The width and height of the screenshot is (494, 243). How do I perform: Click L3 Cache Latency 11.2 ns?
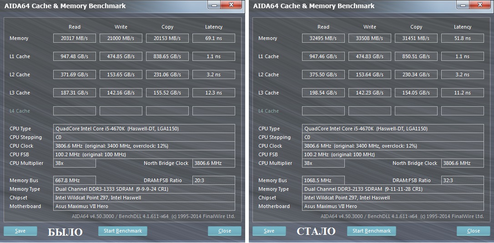(463, 93)
